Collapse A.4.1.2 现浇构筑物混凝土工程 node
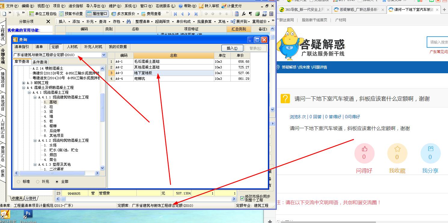Image resolution: width=448 pixels, height=223 pixels. (35, 140)
